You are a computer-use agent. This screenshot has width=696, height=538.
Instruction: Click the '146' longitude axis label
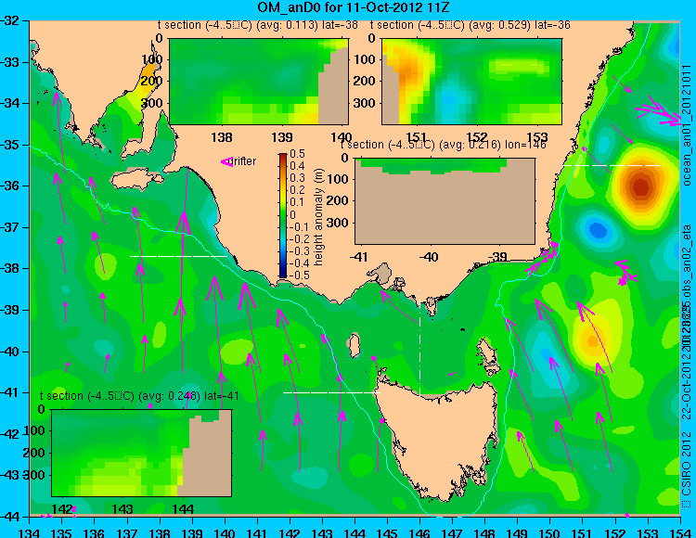(x=419, y=532)
